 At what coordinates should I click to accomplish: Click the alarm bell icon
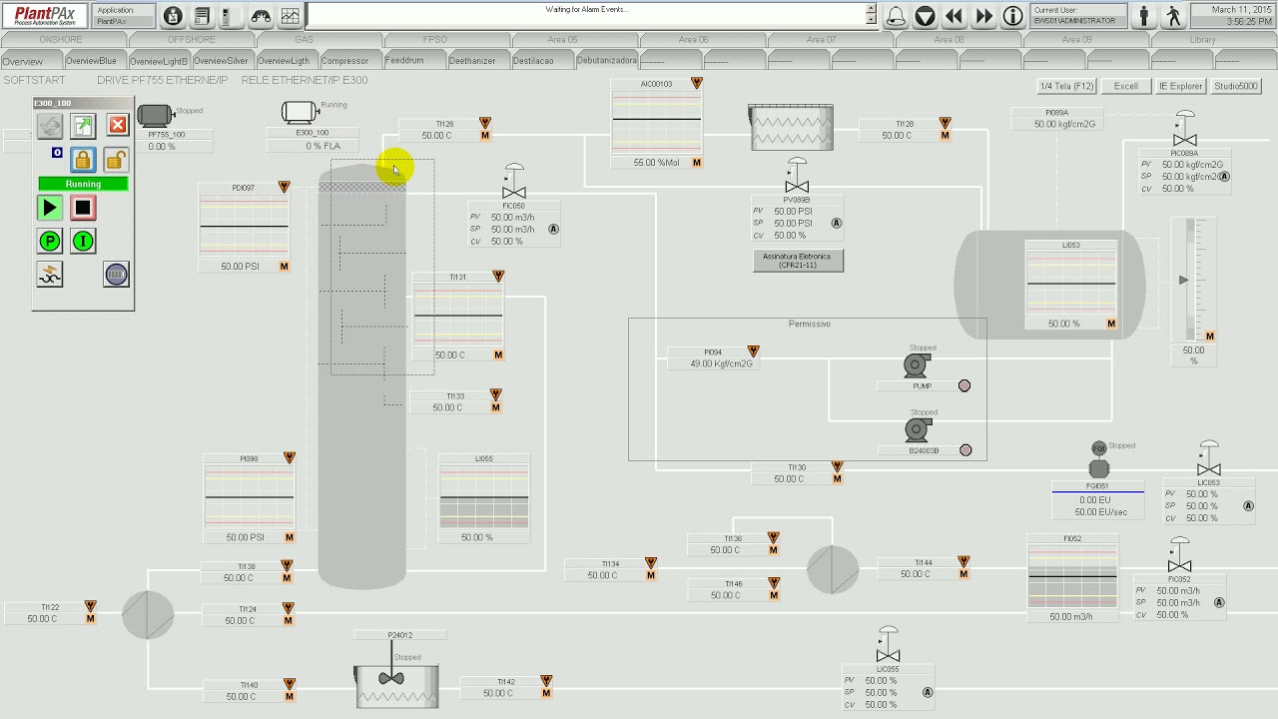pos(896,16)
